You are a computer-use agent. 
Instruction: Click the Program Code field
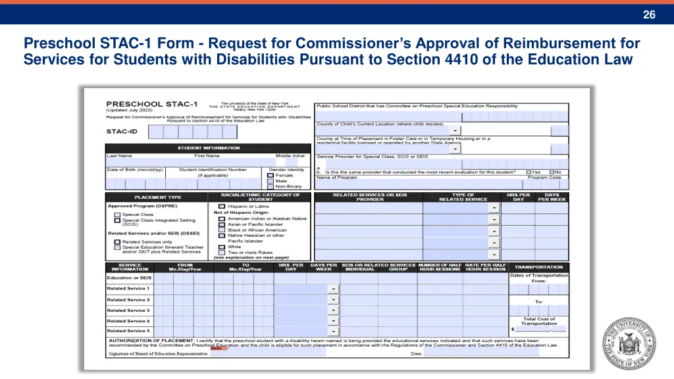[x=546, y=184]
